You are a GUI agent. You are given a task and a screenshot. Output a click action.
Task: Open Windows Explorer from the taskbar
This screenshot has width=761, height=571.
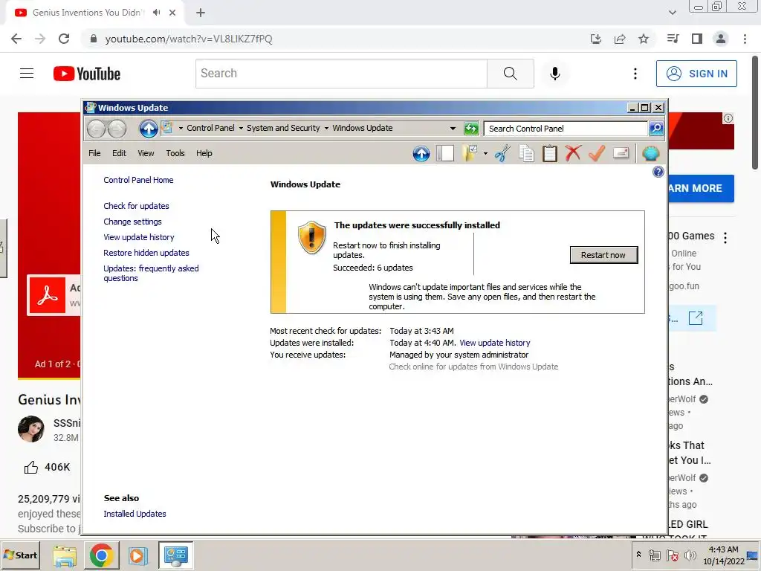point(65,556)
